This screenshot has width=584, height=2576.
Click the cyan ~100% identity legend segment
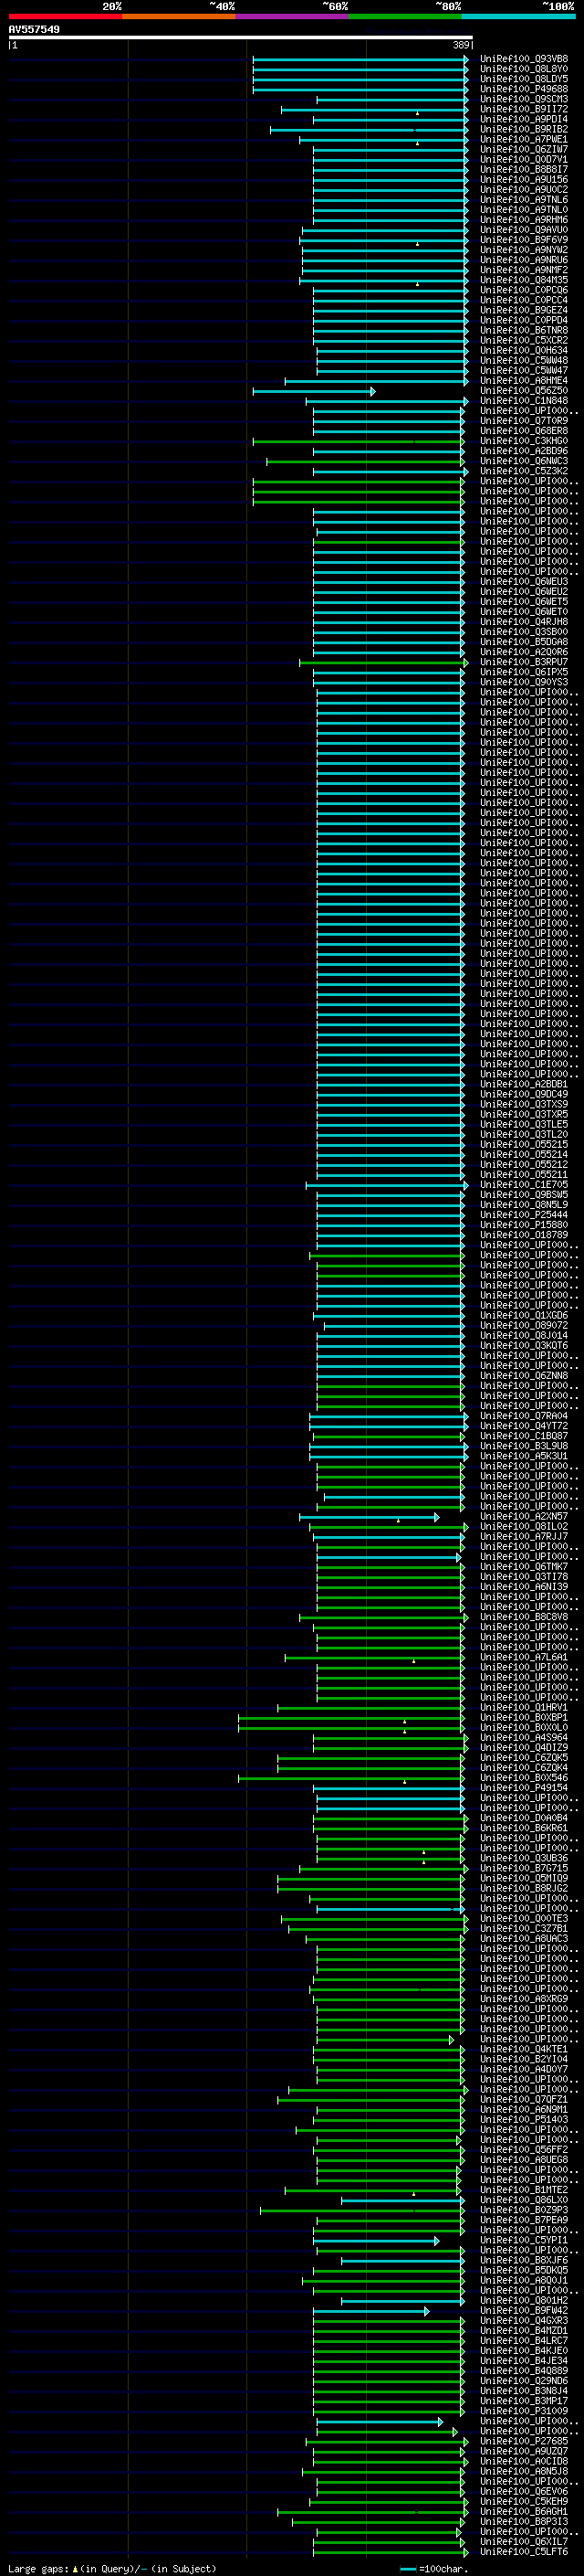pyautogui.click(x=519, y=16)
